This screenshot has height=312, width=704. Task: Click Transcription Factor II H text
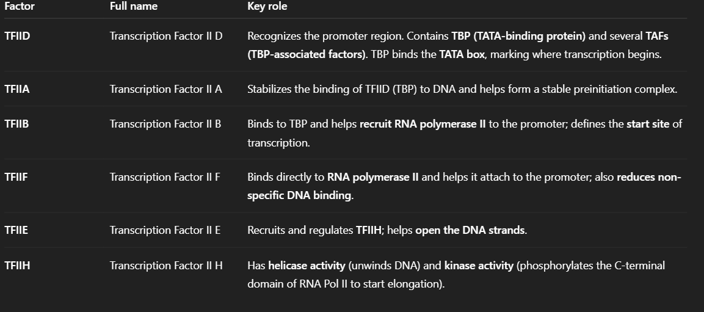166,266
